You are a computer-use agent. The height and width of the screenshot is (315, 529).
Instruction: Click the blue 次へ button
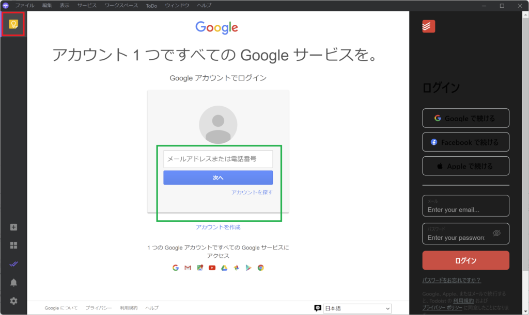coord(218,178)
